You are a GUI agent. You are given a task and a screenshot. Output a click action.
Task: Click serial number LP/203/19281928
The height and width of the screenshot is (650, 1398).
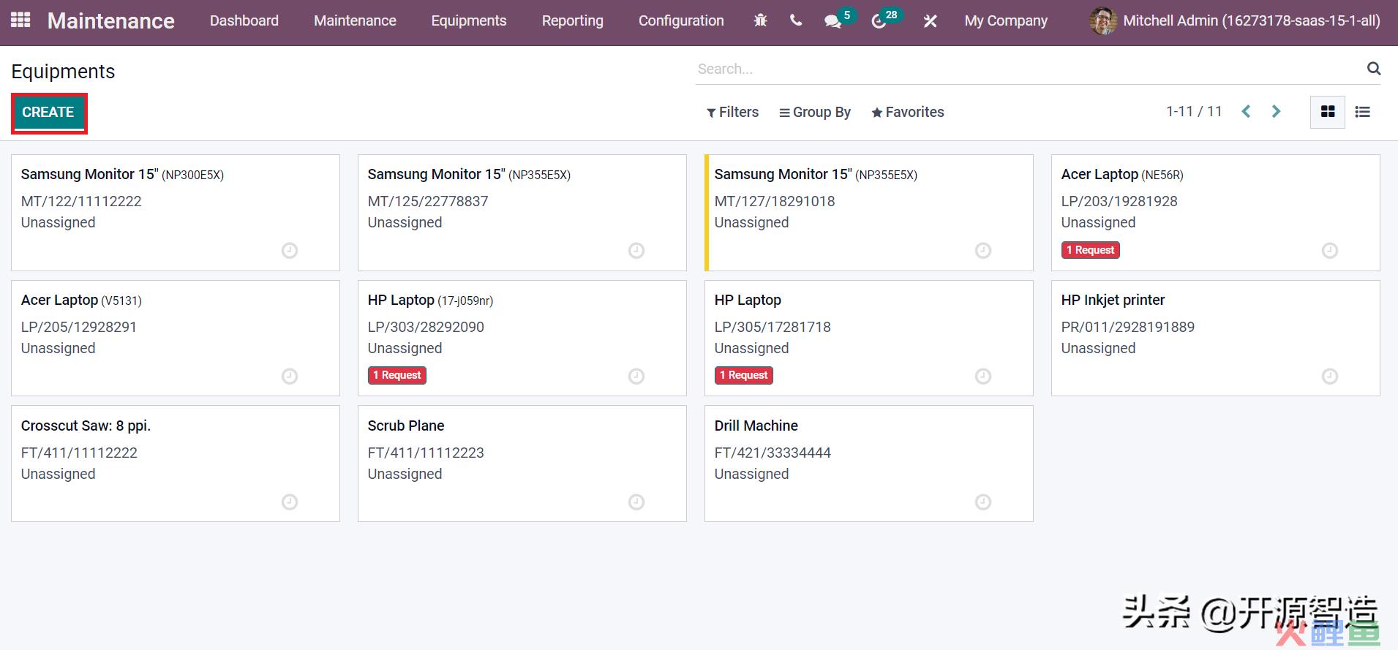click(x=1119, y=201)
